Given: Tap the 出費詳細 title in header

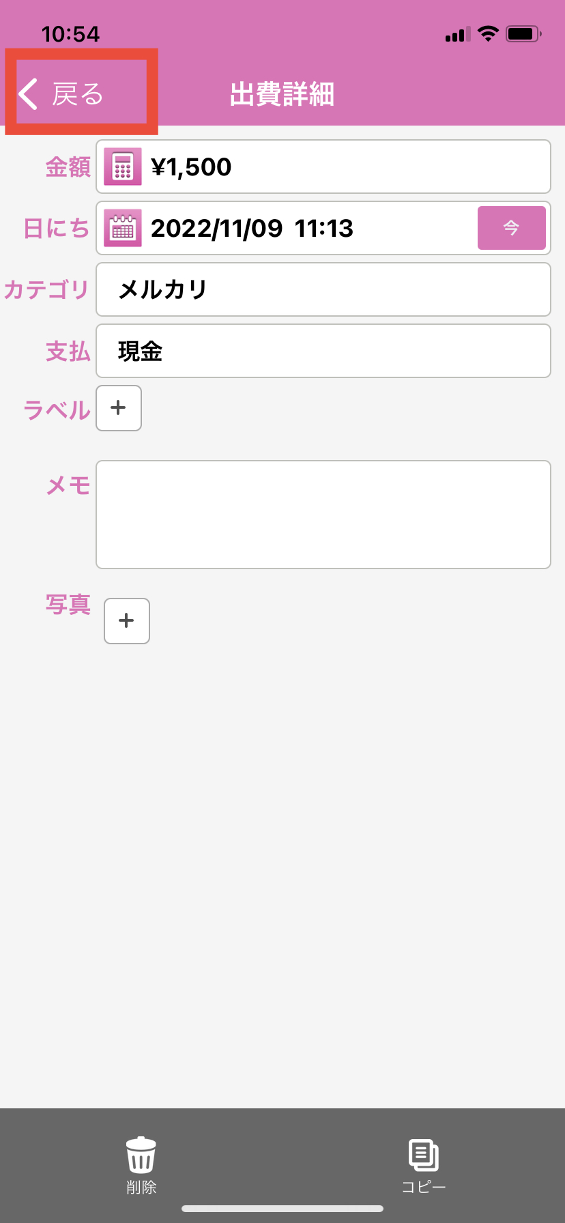Looking at the screenshot, I should 282,94.
